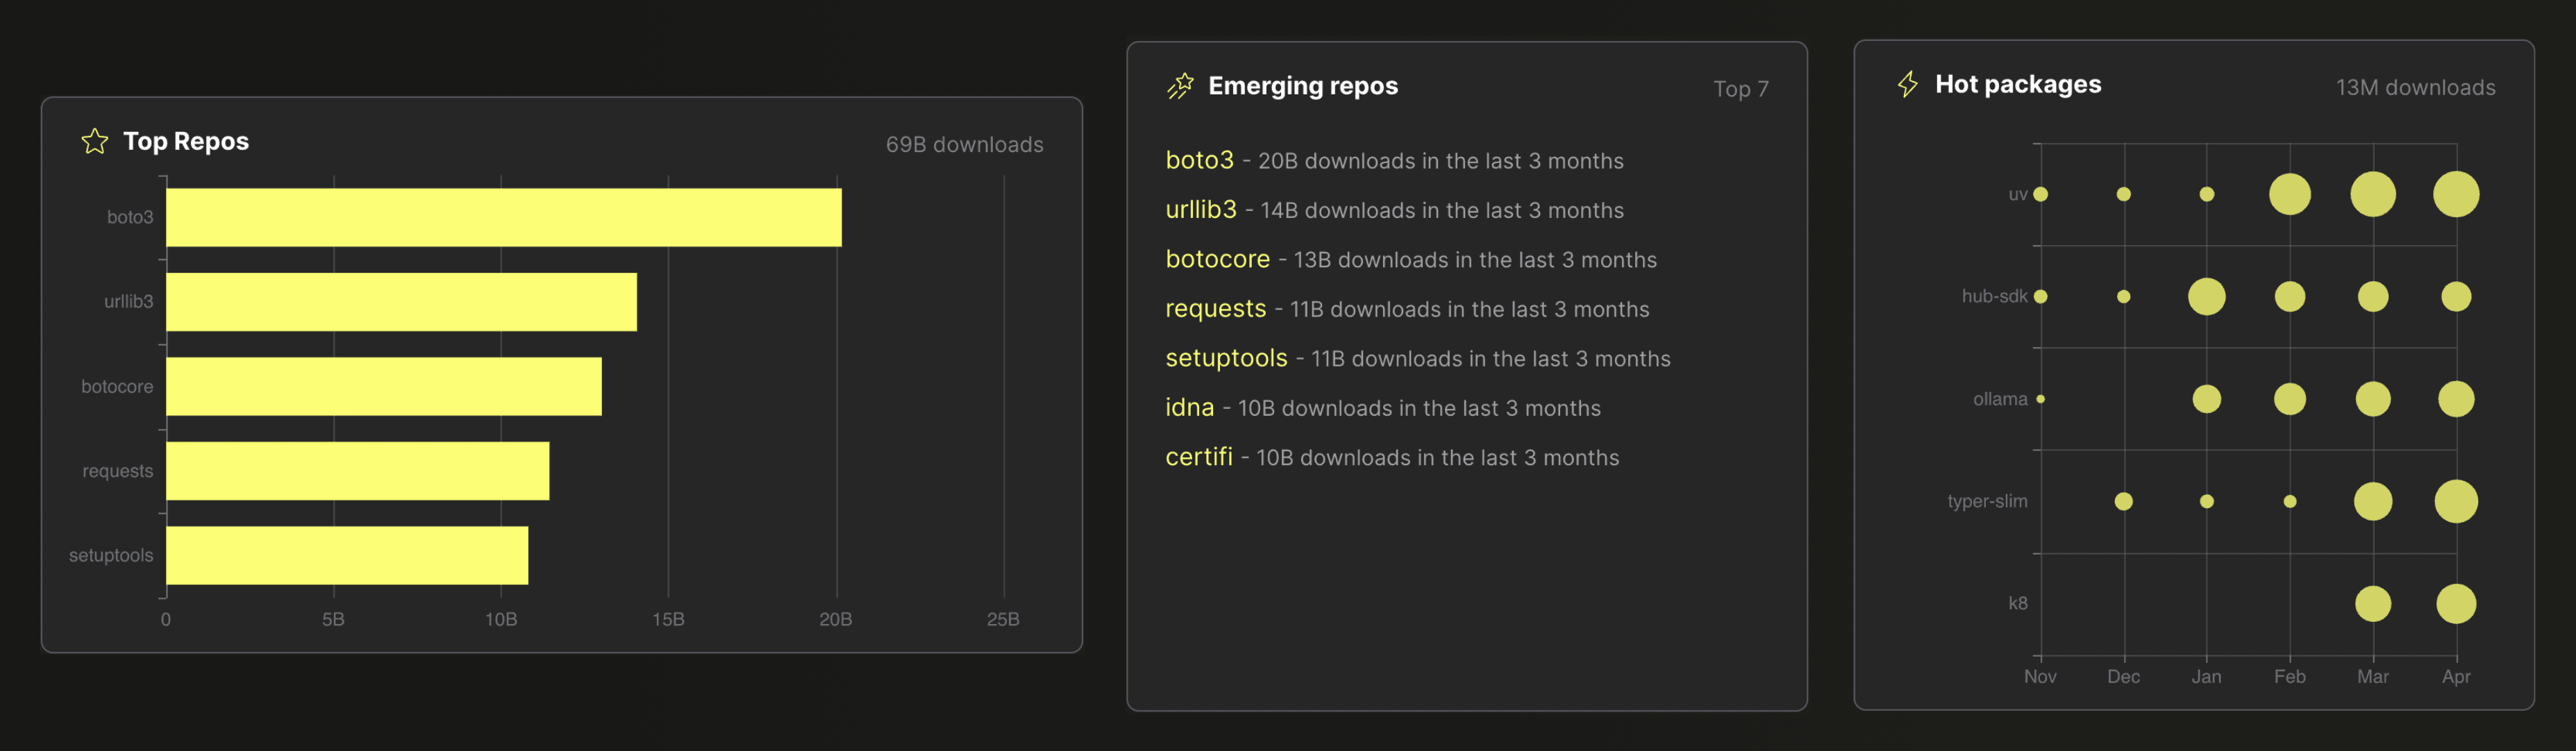Click the k8 bubble for March
Viewport: 2576px width, 751px height.
pos(2372,604)
